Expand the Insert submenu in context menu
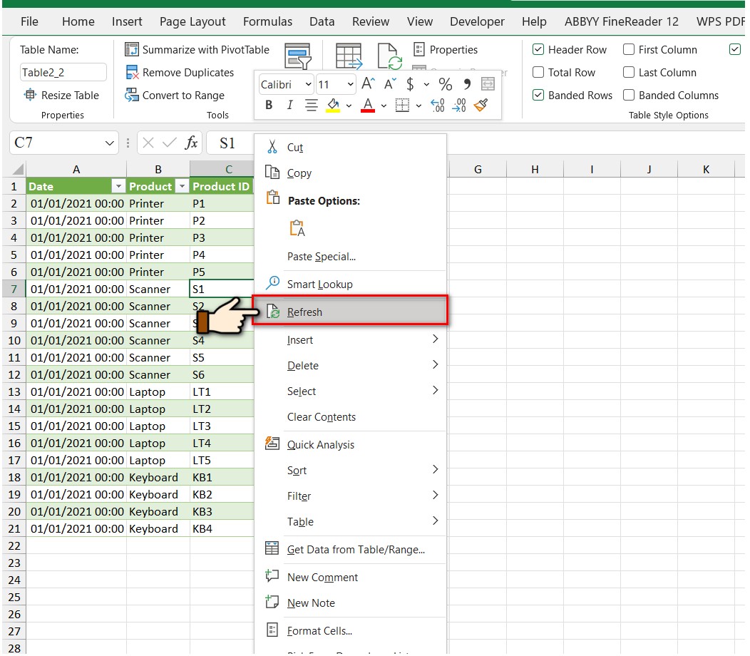 [x=435, y=339]
